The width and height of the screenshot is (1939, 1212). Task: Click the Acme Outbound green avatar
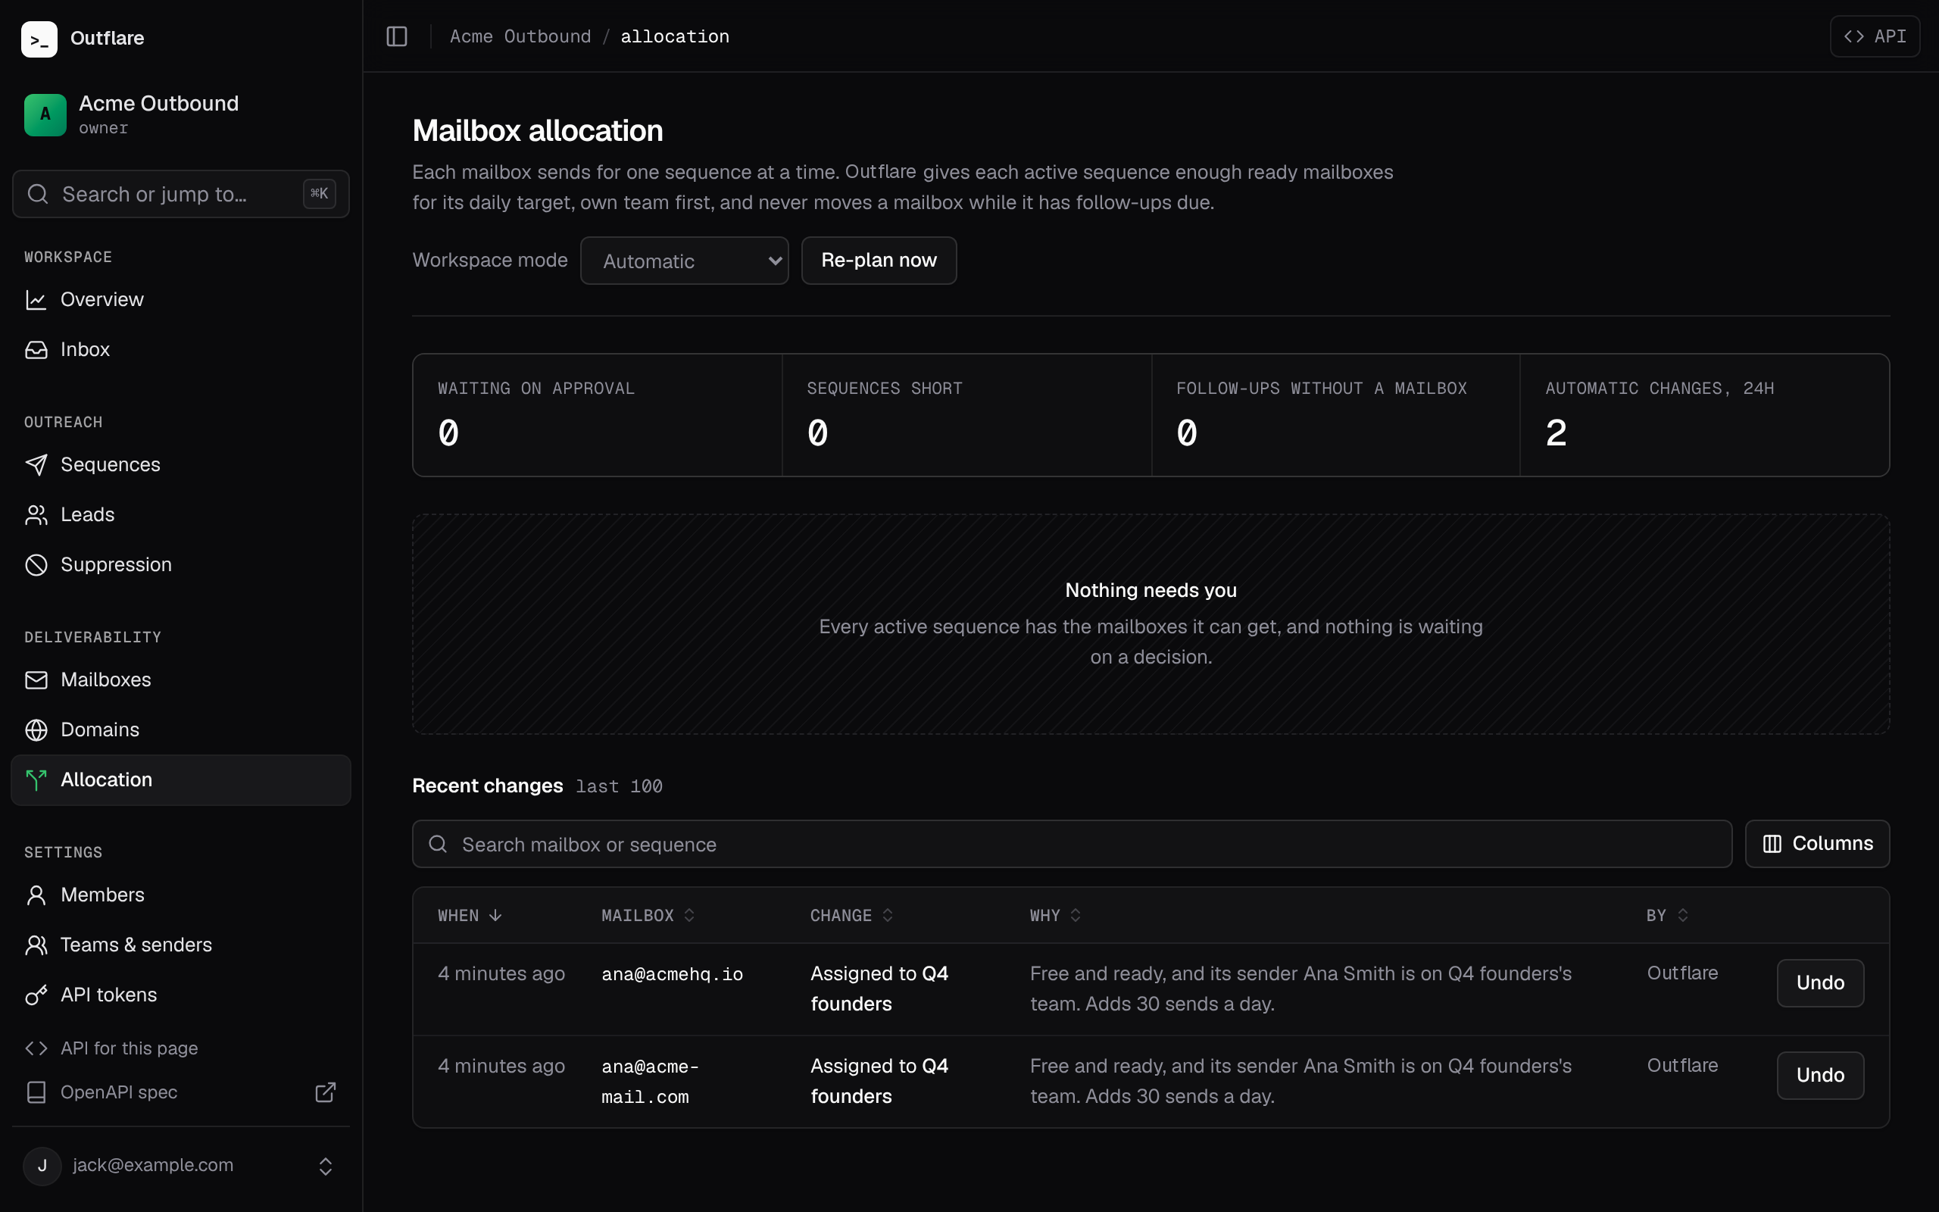45,114
